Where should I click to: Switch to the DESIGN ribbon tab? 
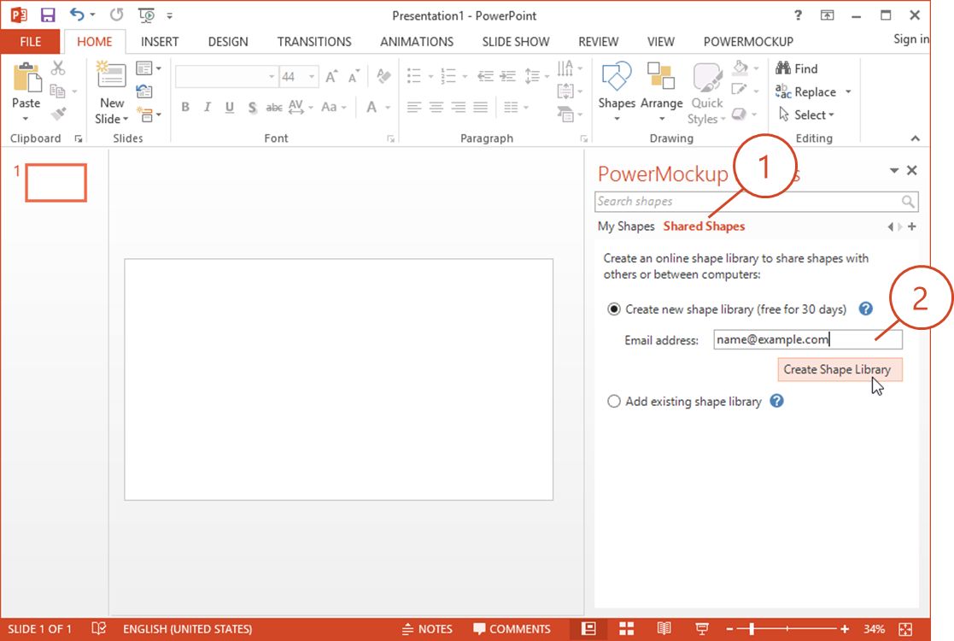point(228,41)
